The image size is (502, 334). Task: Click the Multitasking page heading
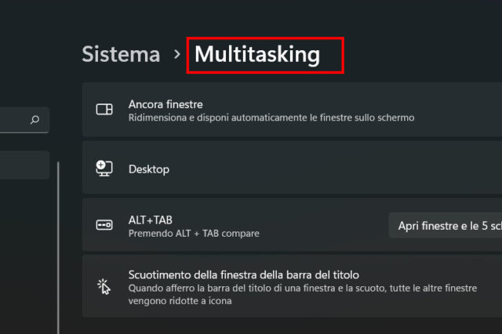[257, 54]
